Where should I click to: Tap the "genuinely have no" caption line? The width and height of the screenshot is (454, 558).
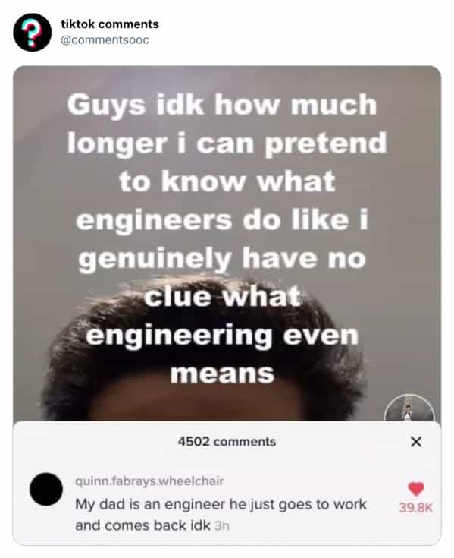point(222,259)
